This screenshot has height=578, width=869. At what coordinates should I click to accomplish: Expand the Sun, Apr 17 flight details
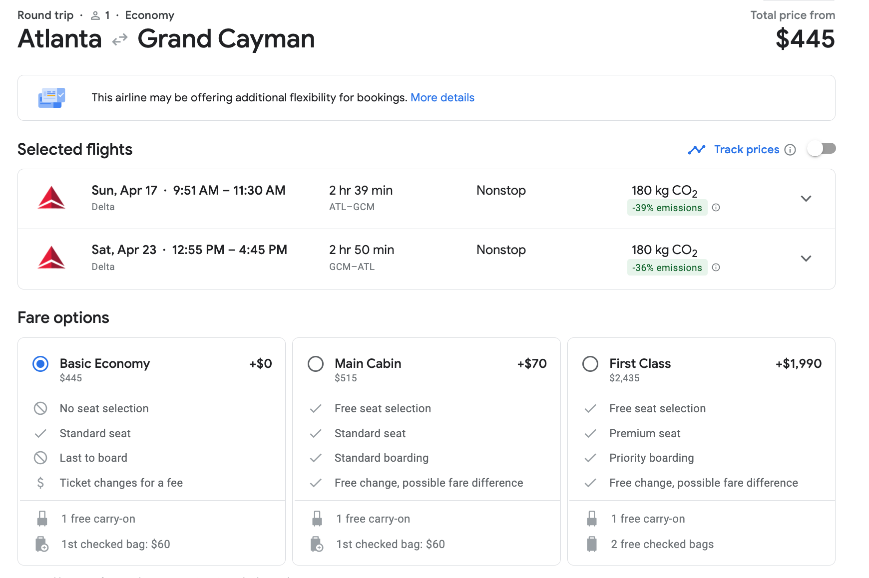click(x=806, y=199)
